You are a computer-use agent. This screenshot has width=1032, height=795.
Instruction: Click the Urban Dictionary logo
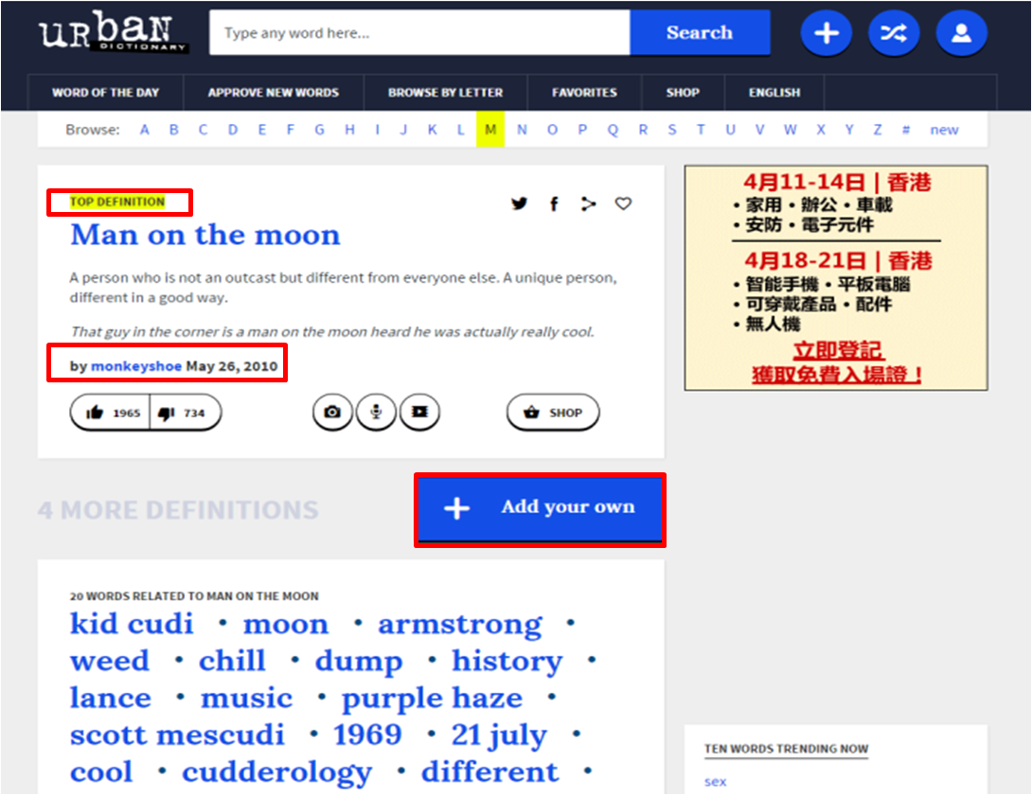114,31
